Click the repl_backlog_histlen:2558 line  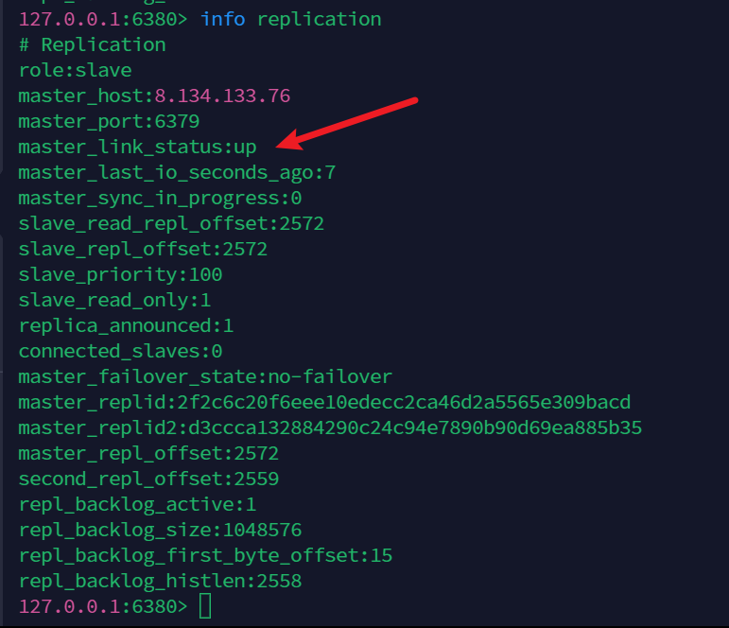pyautogui.click(x=160, y=581)
